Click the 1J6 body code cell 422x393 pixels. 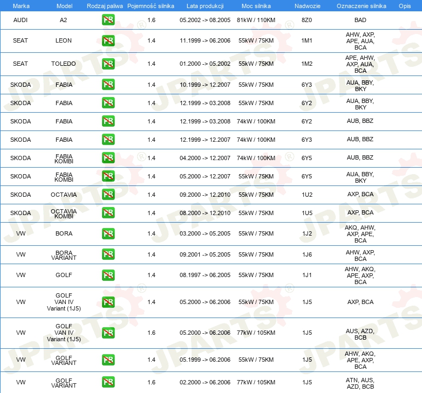click(x=307, y=254)
